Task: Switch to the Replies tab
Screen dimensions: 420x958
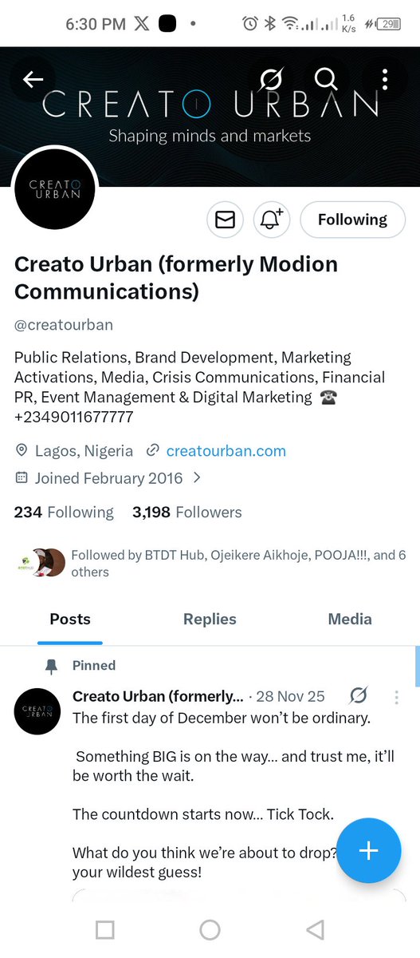Action: pyautogui.click(x=210, y=619)
